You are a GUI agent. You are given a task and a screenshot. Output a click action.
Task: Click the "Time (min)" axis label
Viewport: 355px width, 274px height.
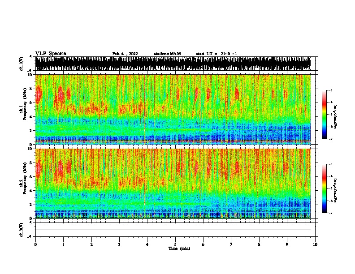[179, 248]
